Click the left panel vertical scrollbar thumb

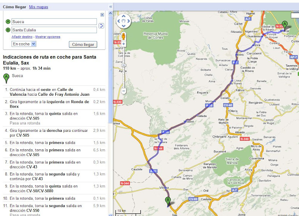(x=110, y=69)
